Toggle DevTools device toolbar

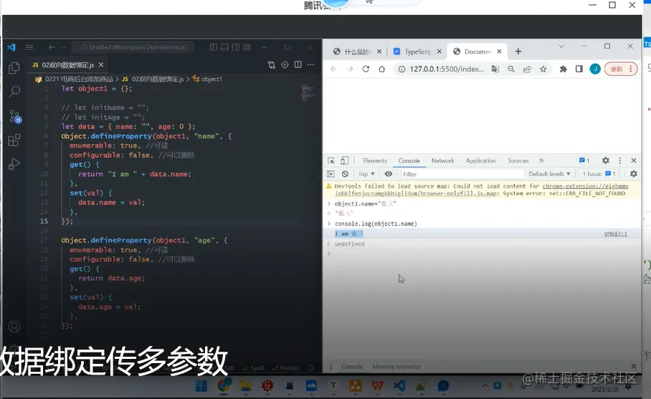345,160
